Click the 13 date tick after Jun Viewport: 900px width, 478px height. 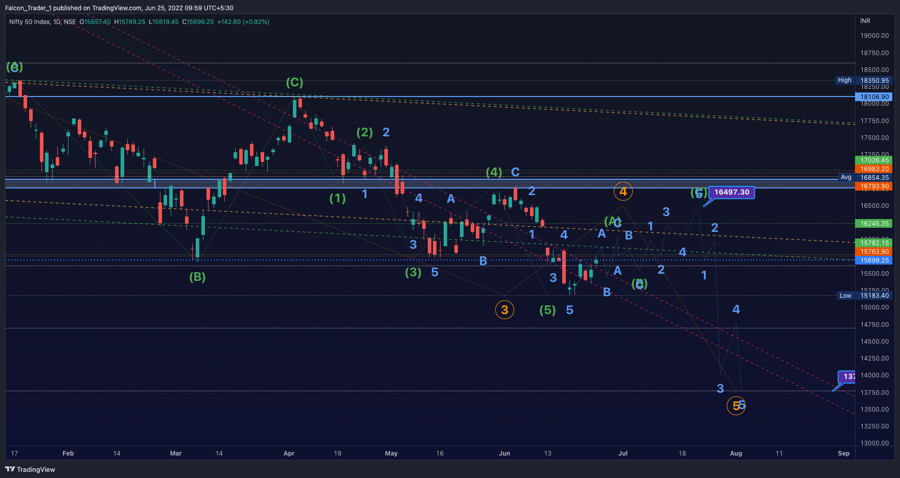(x=548, y=453)
